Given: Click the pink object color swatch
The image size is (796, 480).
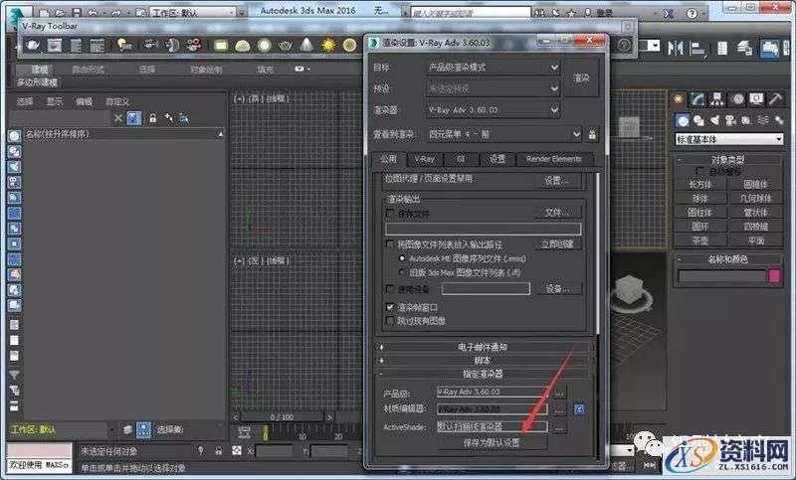Looking at the screenshot, I should point(774,276).
